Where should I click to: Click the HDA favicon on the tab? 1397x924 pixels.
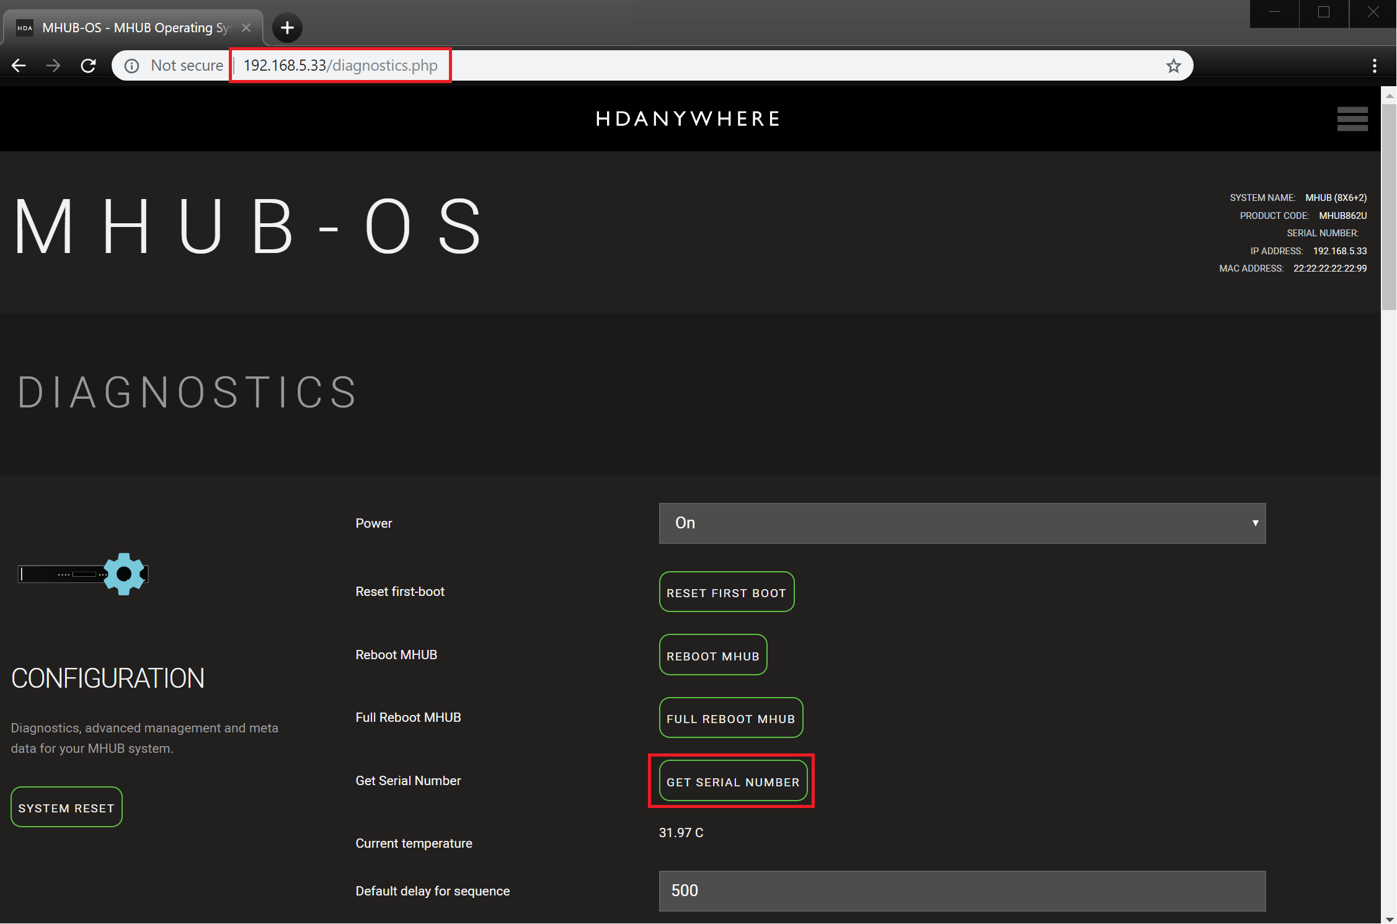pos(25,28)
